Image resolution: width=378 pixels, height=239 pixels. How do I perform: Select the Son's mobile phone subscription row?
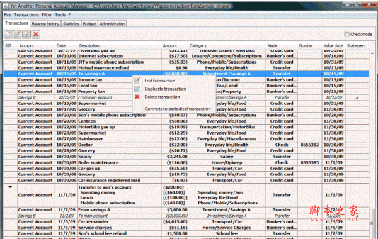point(186,115)
